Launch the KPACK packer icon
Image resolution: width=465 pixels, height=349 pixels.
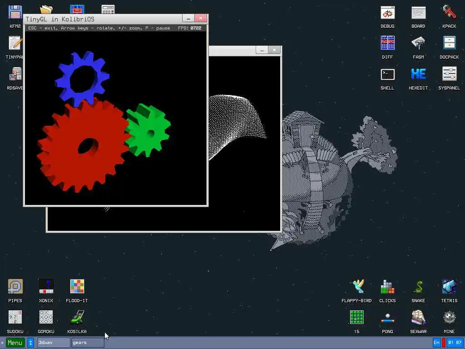[449, 13]
